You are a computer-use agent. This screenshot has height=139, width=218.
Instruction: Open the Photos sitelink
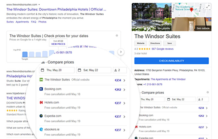42,22
